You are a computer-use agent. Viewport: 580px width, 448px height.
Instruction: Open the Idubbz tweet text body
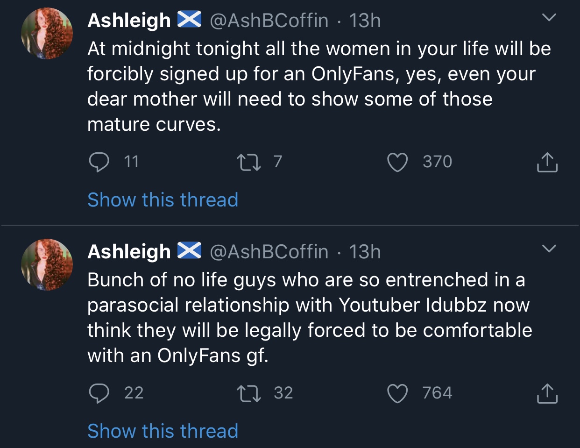310,318
